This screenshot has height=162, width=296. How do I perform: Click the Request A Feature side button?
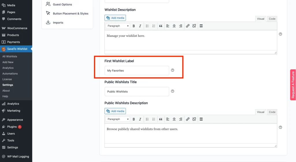point(293,85)
